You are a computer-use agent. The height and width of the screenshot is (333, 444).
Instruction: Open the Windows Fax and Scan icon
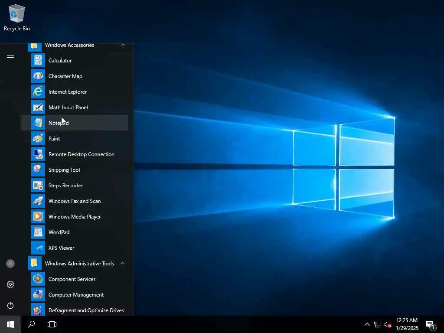coord(38,201)
